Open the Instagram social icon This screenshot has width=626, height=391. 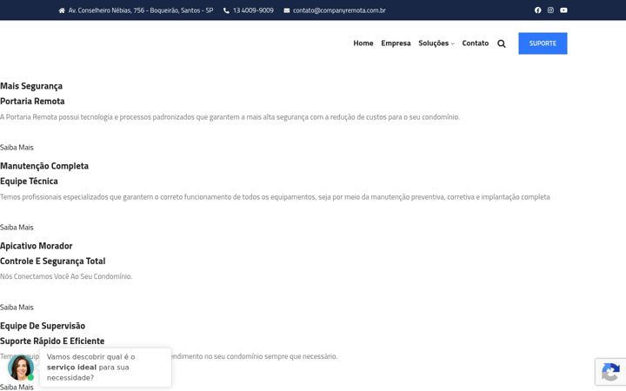click(x=550, y=10)
